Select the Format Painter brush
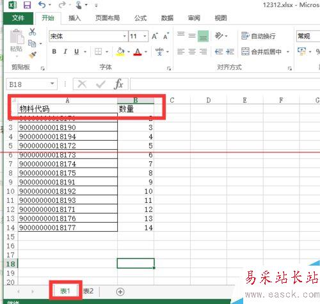The width and height of the screenshot is (320, 304). (x=33, y=55)
